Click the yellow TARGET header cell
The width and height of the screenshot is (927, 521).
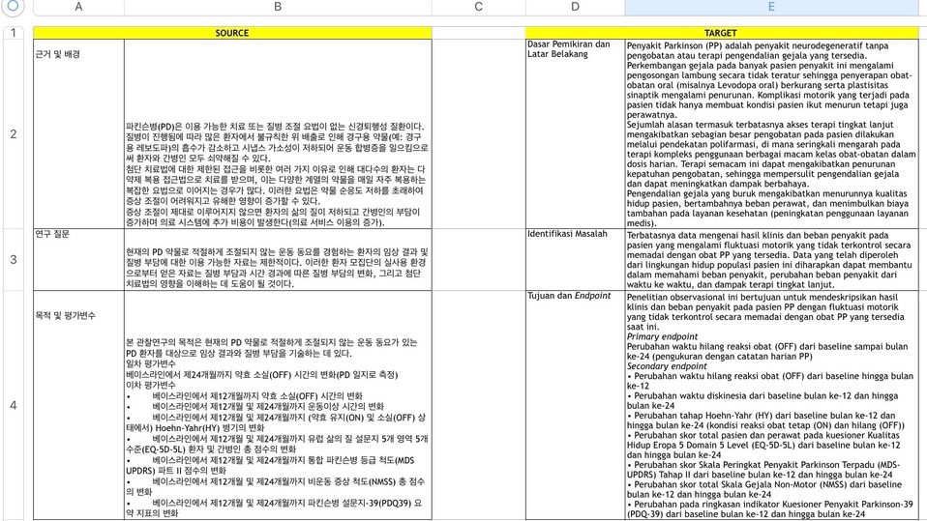[722, 33]
